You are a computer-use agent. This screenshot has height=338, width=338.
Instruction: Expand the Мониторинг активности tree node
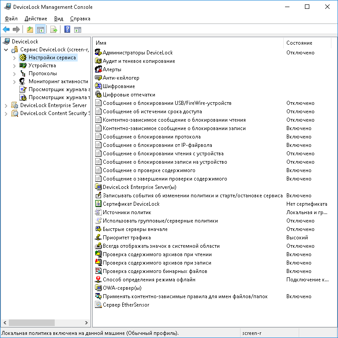point(14,82)
